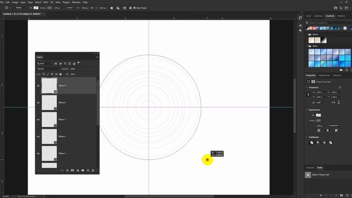
Task: Lock position icon in Layers panel
Action: (x=52, y=74)
